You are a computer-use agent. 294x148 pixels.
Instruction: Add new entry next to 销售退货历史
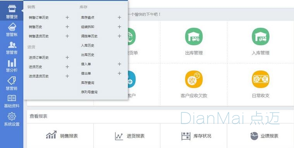tap(67, 36)
